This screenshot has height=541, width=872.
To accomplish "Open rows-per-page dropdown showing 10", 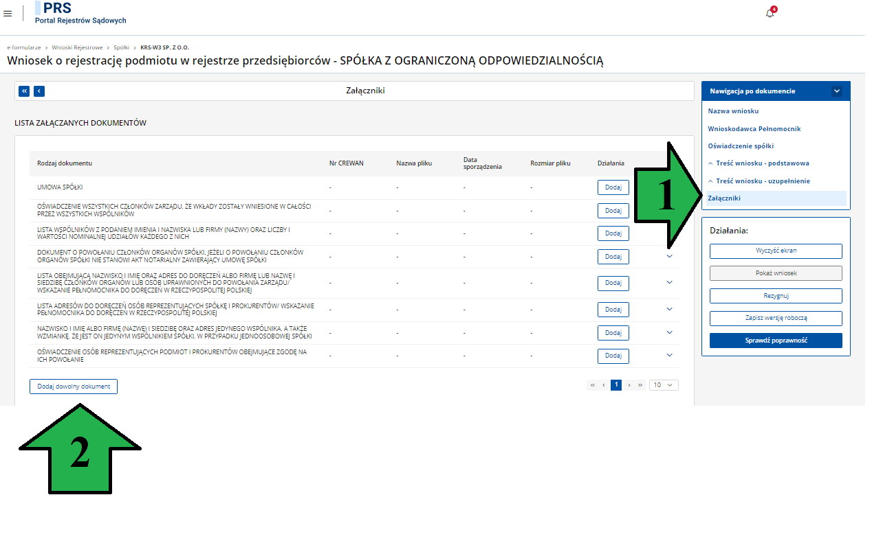I will (x=664, y=385).
